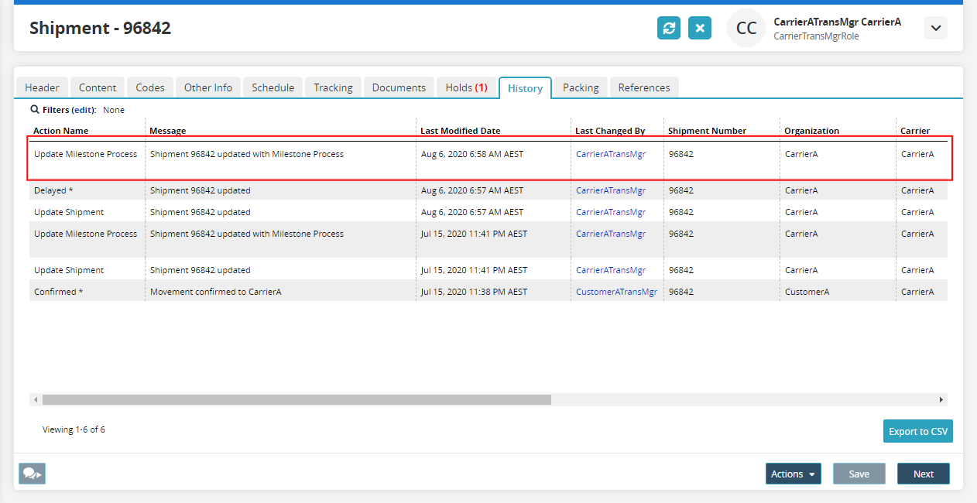Open the Actions dropdown

pyautogui.click(x=793, y=474)
